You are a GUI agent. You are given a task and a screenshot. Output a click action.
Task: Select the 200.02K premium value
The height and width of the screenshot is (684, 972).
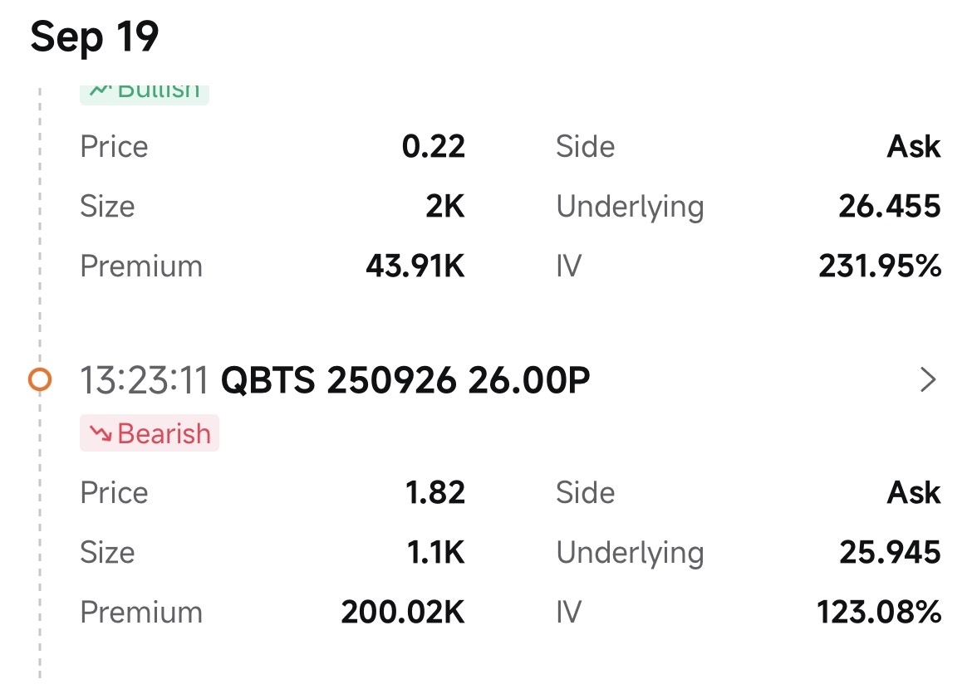click(402, 613)
